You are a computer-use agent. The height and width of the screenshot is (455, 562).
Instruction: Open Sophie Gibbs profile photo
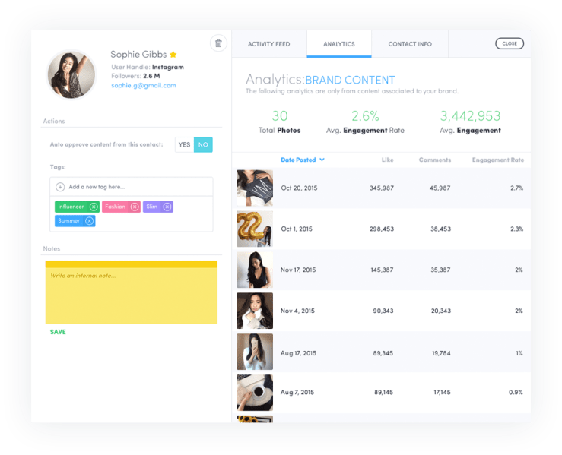71,74
